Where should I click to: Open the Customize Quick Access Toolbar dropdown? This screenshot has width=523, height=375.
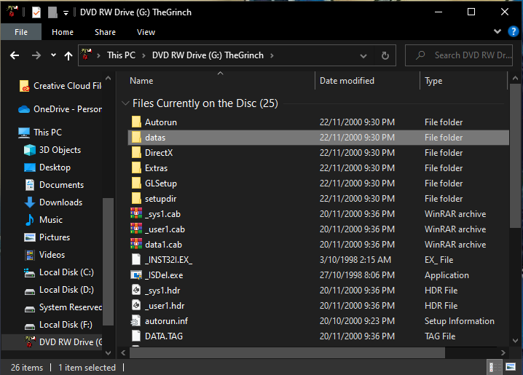tap(66, 13)
